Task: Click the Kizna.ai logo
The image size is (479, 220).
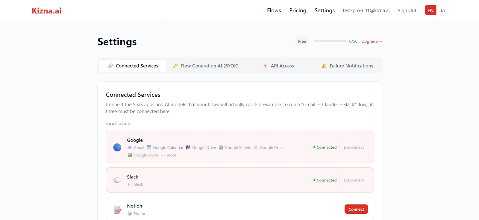Action: (47, 11)
